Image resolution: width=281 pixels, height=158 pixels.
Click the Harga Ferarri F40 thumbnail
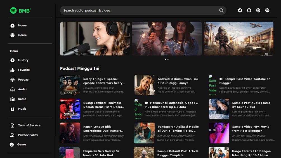coord(219,152)
